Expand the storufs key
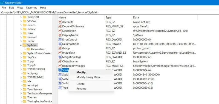The height and width of the screenshot is (104, 219). click(x=21, y=25)
